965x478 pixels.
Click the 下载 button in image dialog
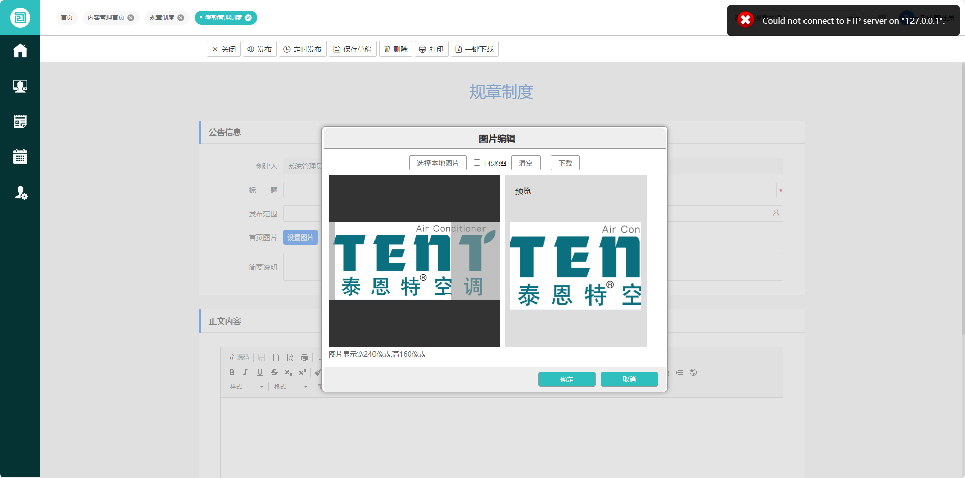click(x=565, y=163)
